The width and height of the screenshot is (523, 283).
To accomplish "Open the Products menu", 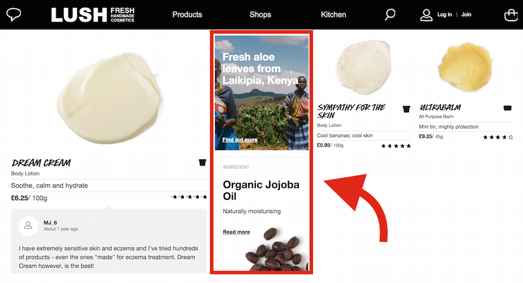I will click(x=187, y=15).
